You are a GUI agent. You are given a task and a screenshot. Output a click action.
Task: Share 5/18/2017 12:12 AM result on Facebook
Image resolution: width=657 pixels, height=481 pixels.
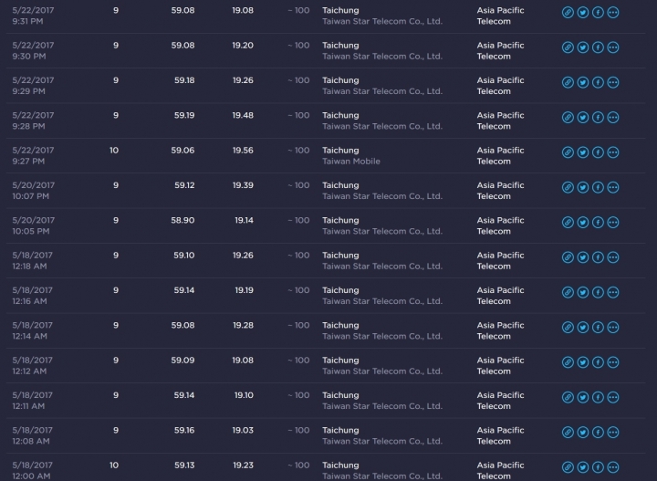click(x=598, y=362)
